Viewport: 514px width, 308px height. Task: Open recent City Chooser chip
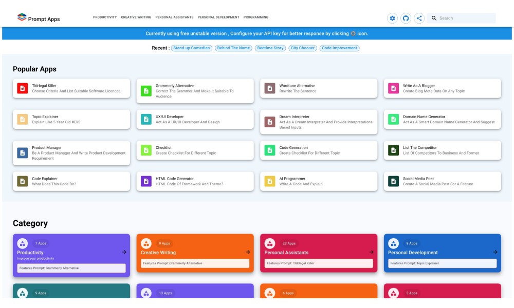(303, 48)
